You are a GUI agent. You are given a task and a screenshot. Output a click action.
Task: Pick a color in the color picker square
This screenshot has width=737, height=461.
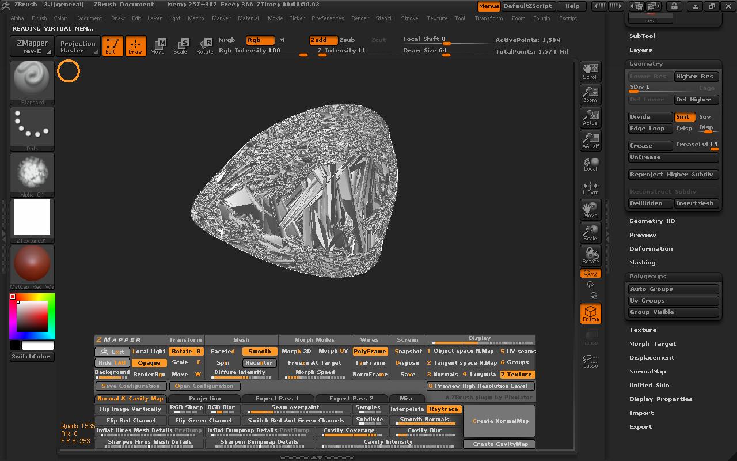pyautogui.click(x=32, y=316)
